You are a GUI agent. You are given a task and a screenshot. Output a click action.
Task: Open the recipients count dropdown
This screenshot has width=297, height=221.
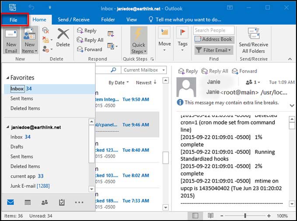click(253, 82)
